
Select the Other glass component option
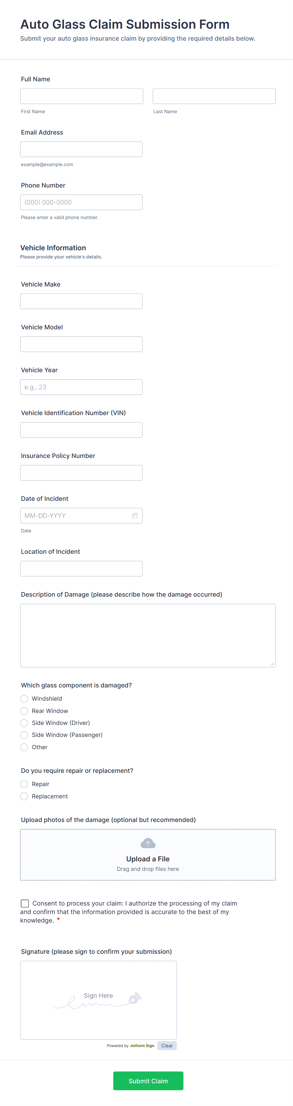point(25,747)
